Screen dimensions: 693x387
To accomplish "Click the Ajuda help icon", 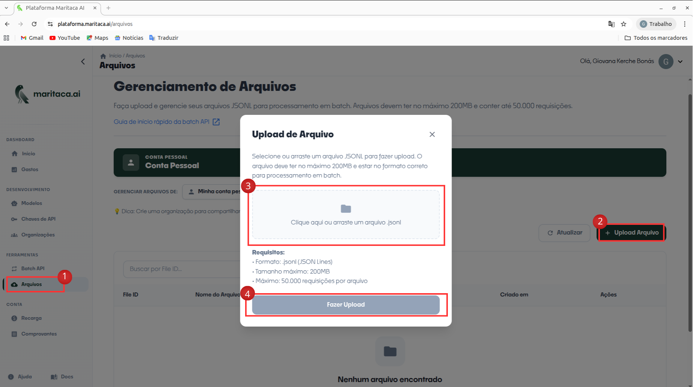I will [x=11, y=377].
